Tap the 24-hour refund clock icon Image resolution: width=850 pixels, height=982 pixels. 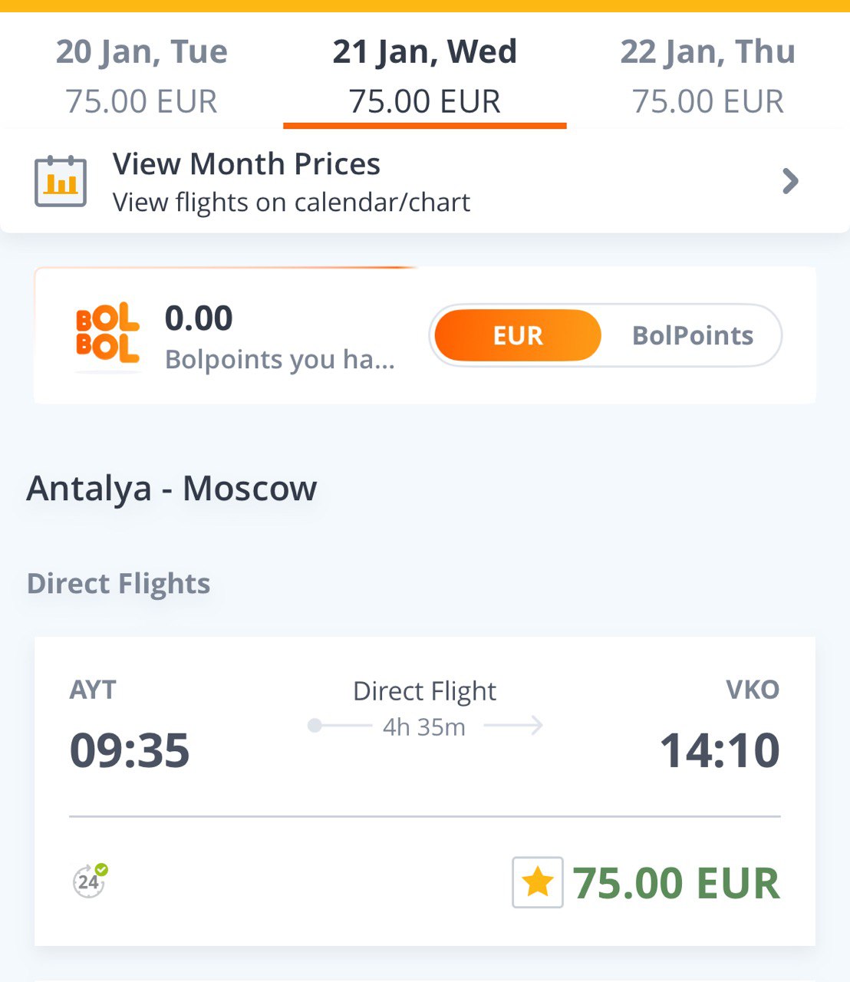pos(90,881)
